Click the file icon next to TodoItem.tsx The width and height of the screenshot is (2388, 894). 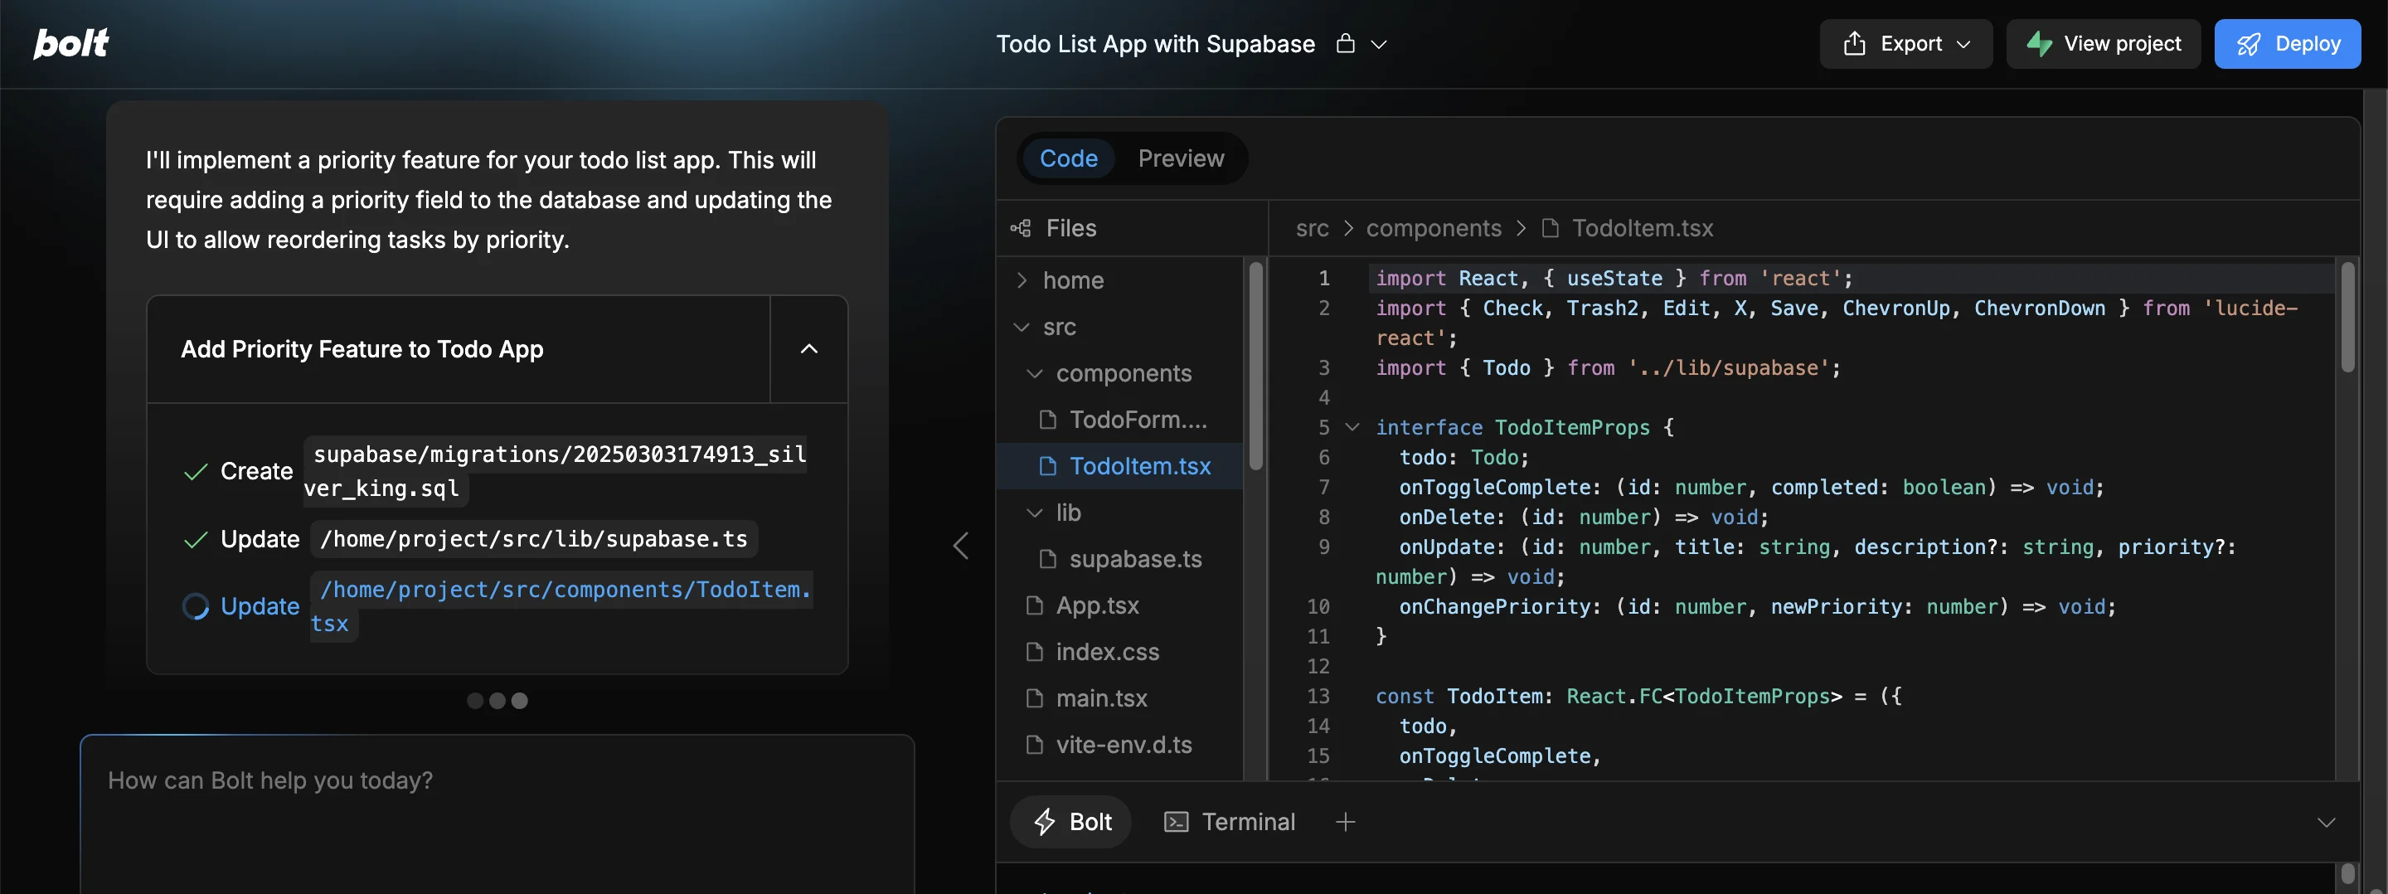click(1047, 465)
